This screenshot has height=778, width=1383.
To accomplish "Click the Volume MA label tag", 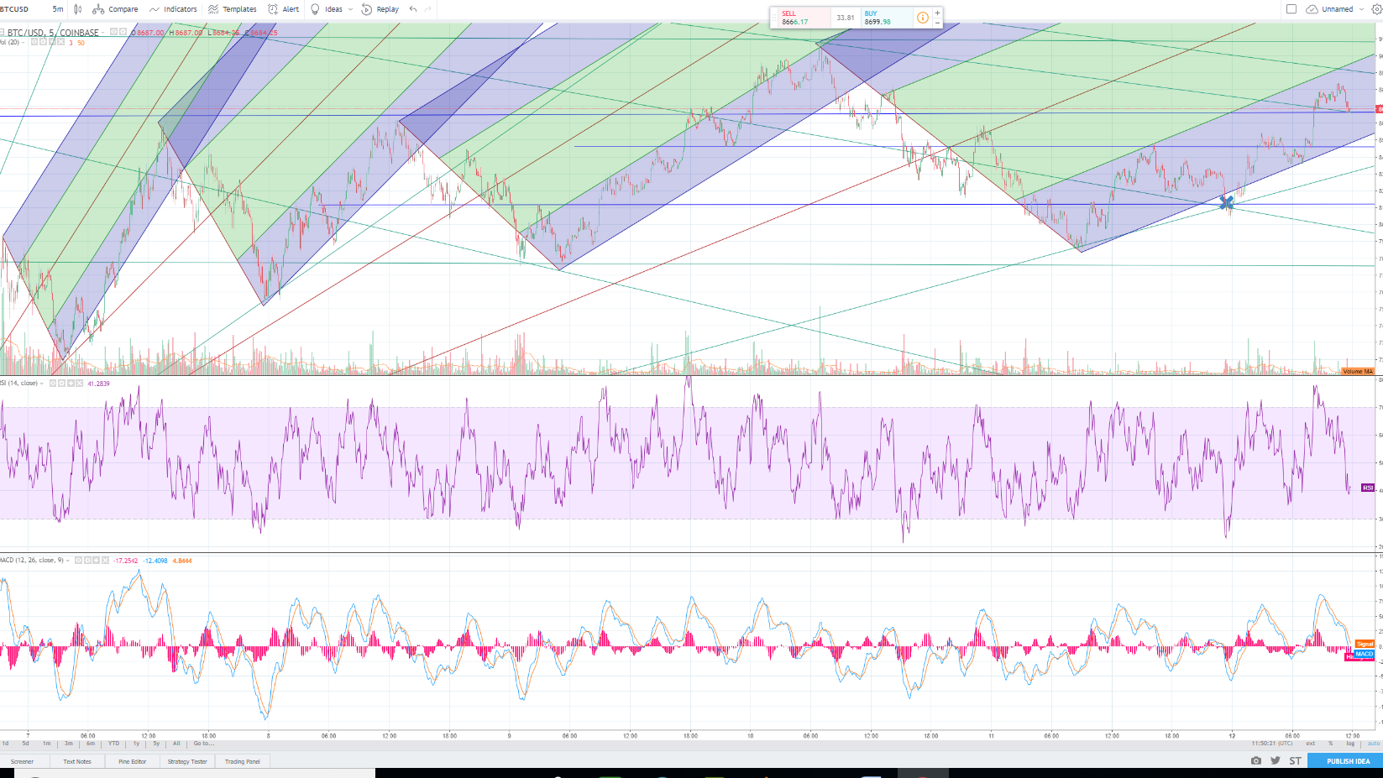I will [1357, 371].
